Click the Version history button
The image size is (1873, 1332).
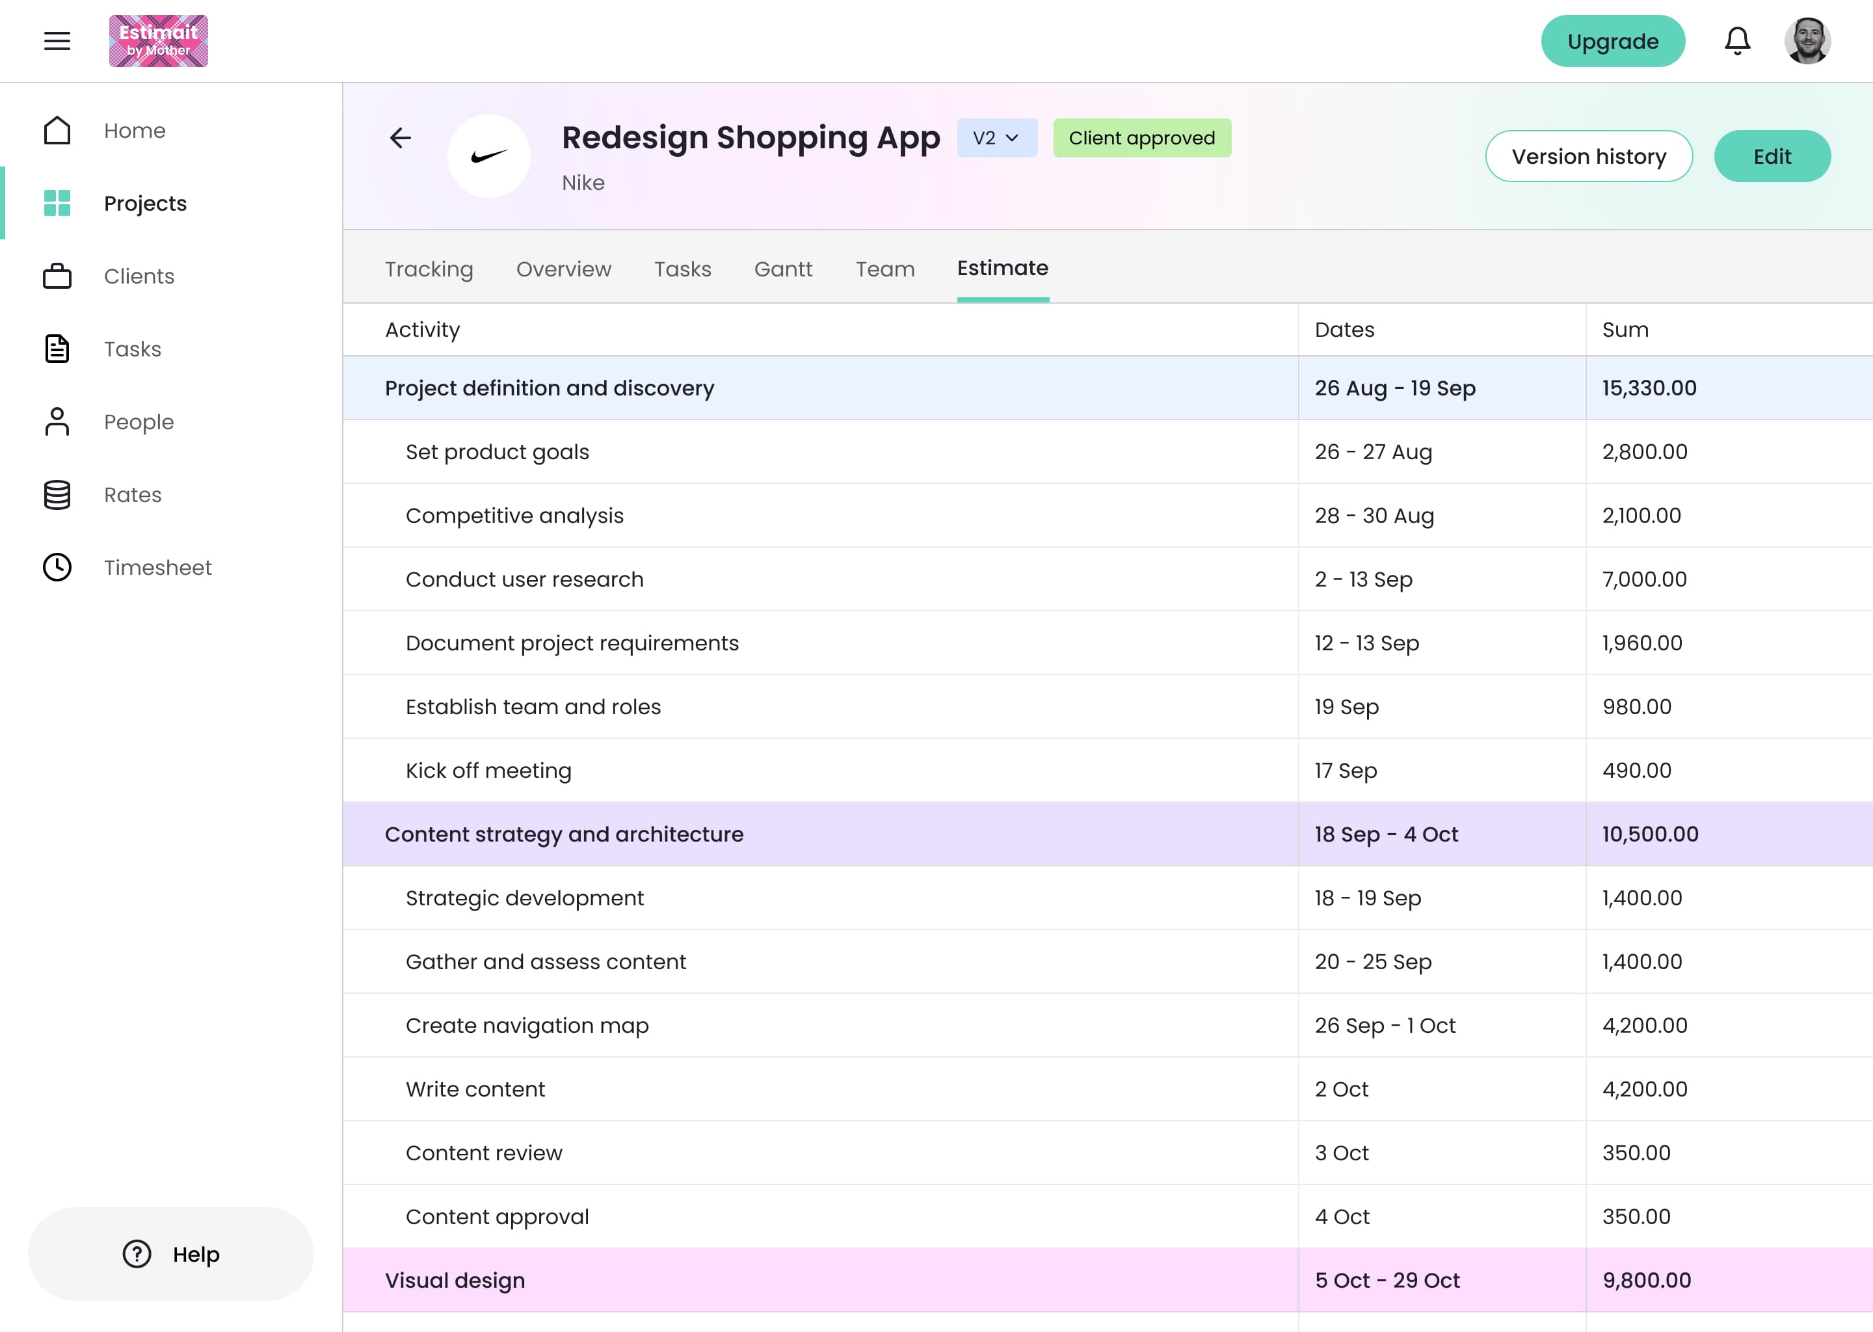(1587, 156)
